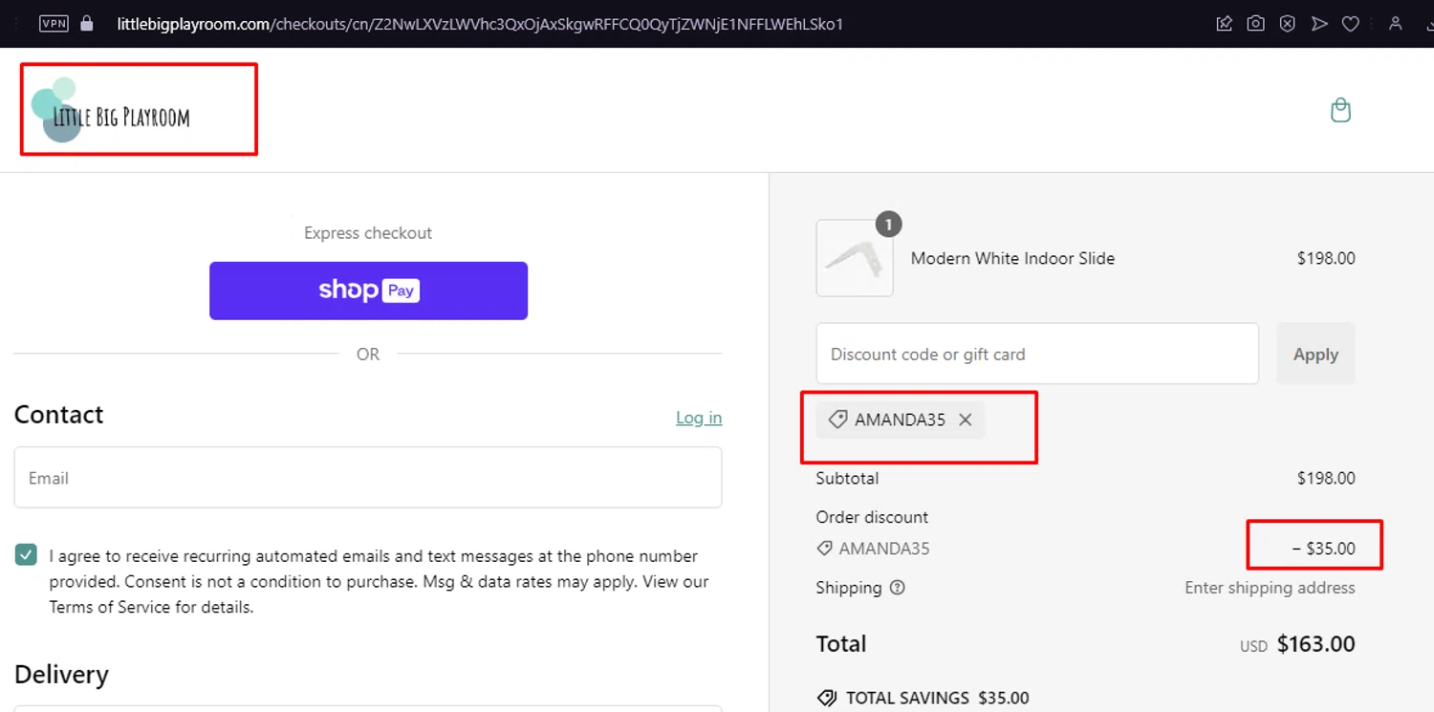Viewport: 1434px width, 712px height.
Task: Open the shopping bag cart icon
Action: [1341, 110]
